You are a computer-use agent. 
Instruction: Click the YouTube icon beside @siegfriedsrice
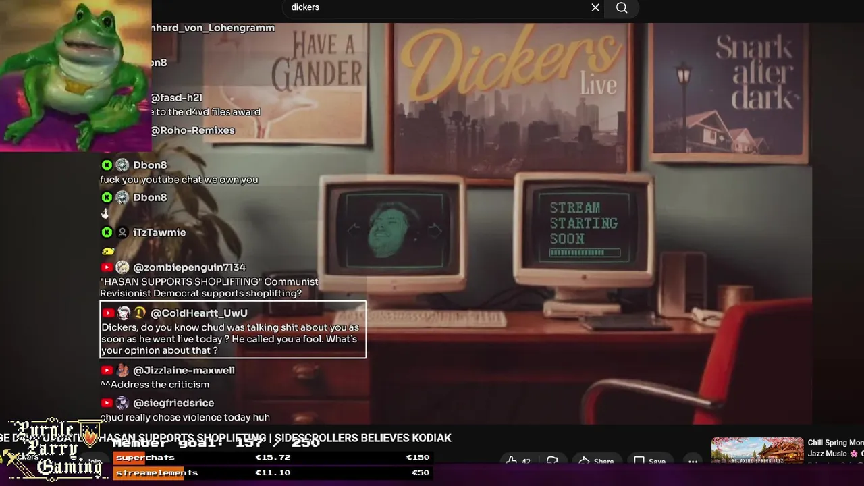107,403
